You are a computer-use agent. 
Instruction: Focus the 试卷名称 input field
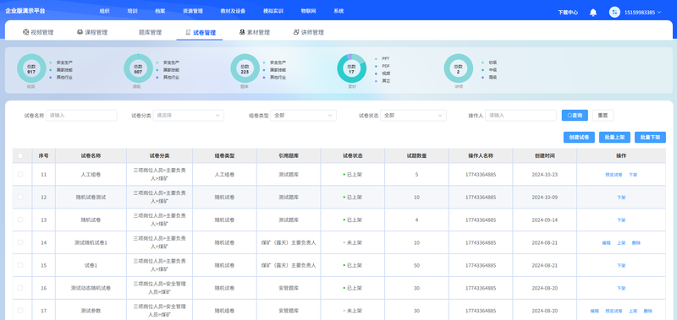(81, 116)
